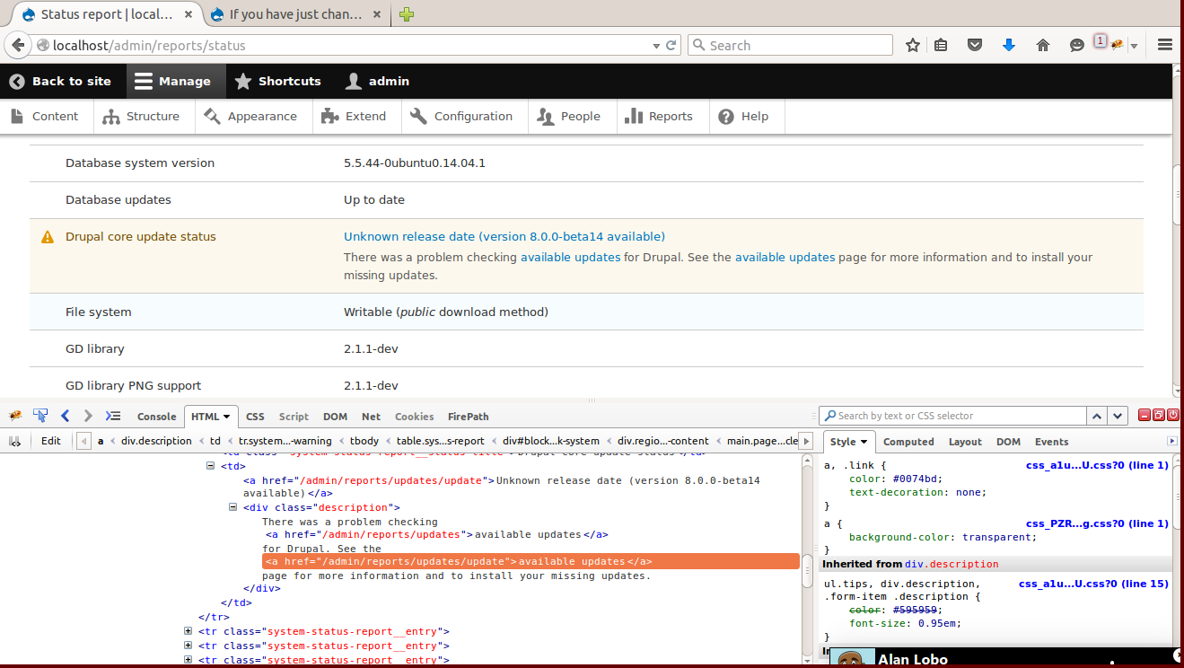1184x668 pixels.
Task: Click the Firebug bug icon in devtools toolbar
Action: 15,416
